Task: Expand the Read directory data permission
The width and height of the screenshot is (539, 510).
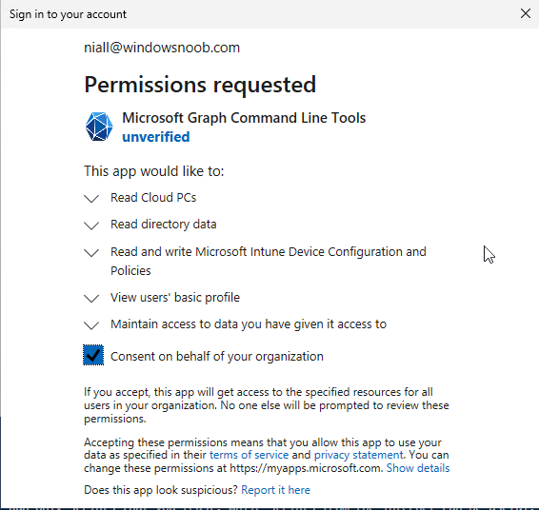Action: [x=91, y=226]
